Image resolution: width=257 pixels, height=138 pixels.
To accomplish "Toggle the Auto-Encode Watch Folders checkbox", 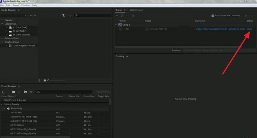I will tap(213, 16).
